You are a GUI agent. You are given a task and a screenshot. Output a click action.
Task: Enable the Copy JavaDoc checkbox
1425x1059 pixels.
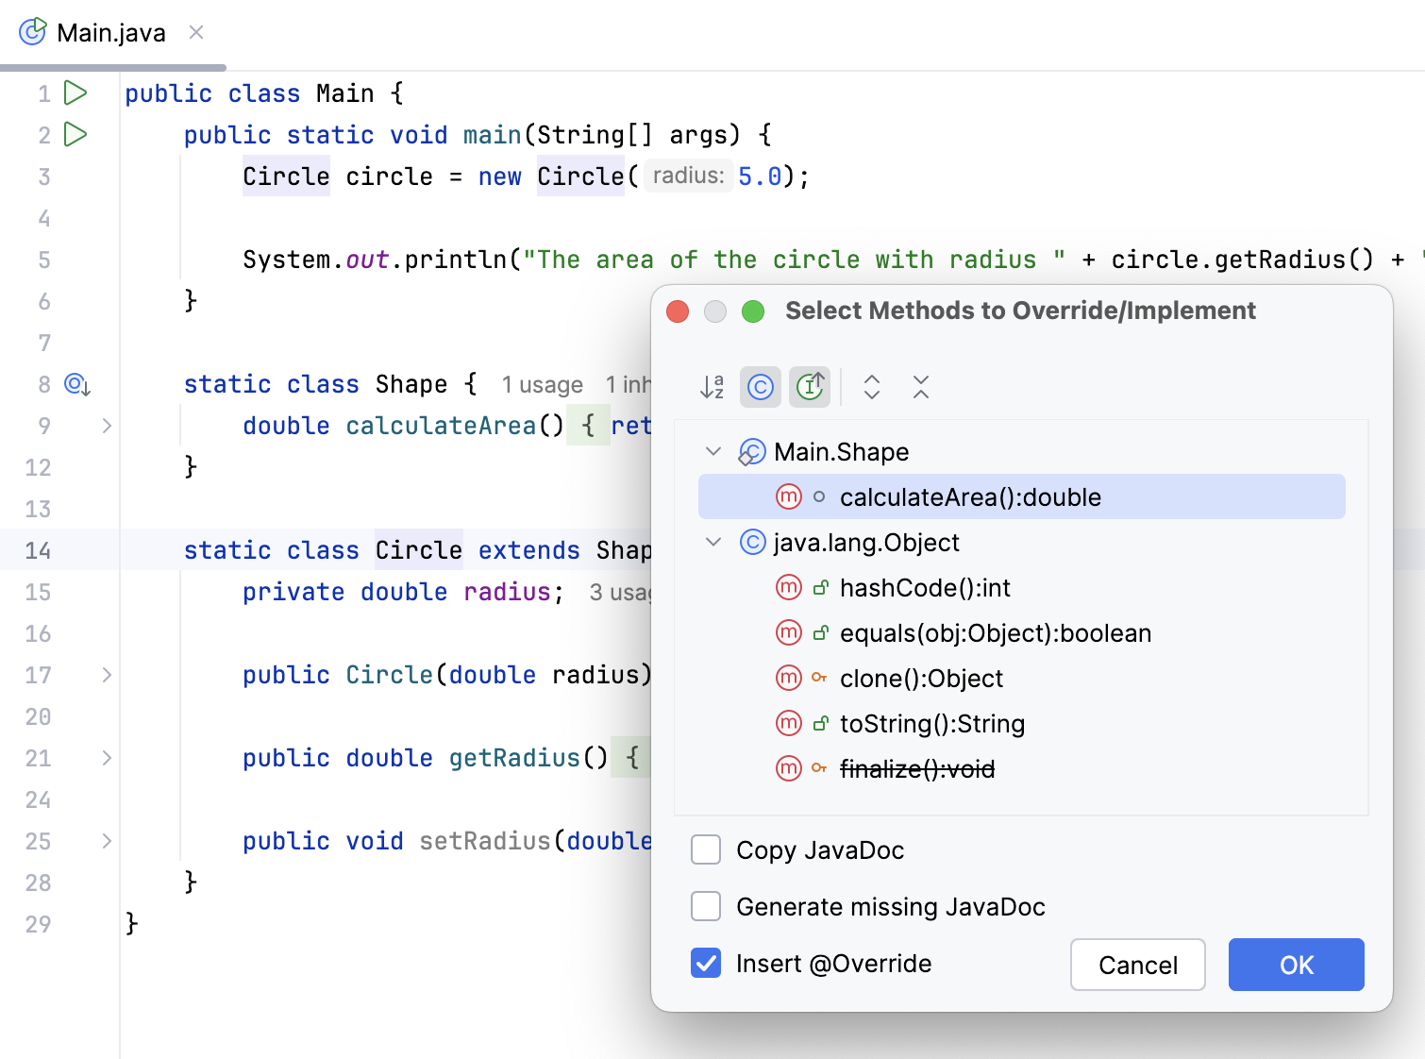click(705, 849)
